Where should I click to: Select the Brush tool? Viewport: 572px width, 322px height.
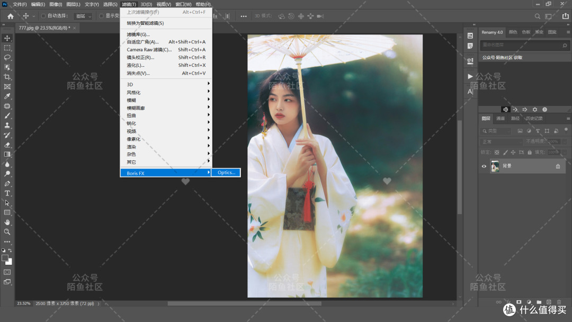[x=7, y=115]
